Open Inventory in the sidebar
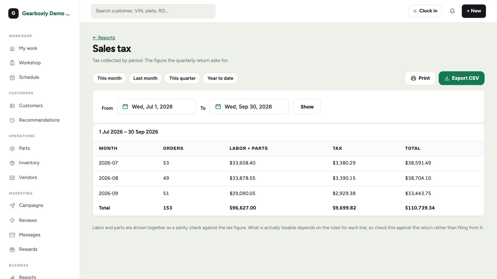497x279 pixels. click(x=29, y=163)
